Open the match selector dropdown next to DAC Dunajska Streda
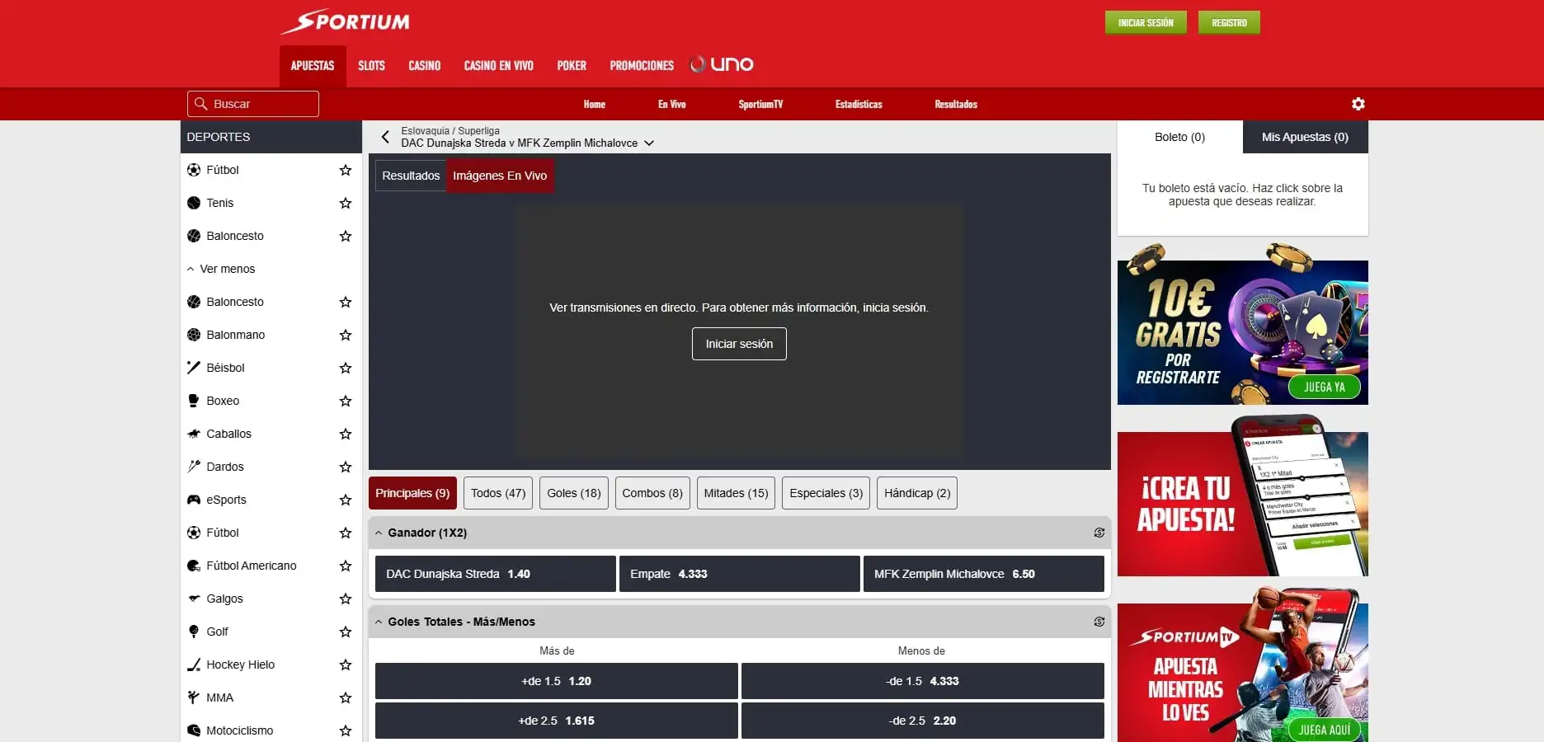The image size is (1544, 742). [x=649, y=143]
